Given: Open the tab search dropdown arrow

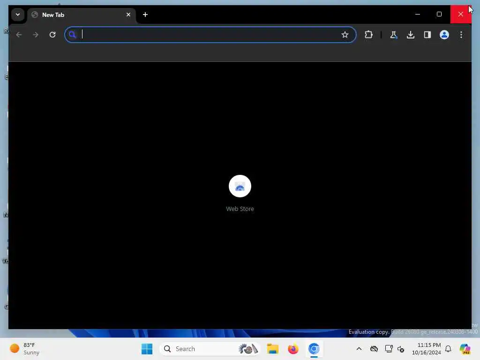Looking at the screenshot, I should [x=18, y=15].
